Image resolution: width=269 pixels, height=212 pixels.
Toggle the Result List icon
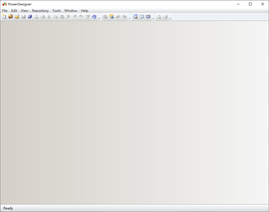point(148,17)
